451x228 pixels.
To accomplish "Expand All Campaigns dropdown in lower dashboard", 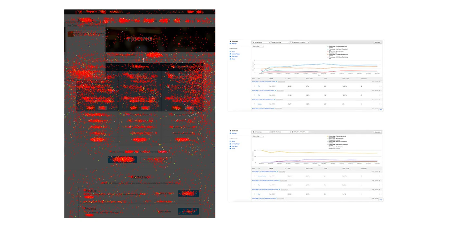I will 261,132.
